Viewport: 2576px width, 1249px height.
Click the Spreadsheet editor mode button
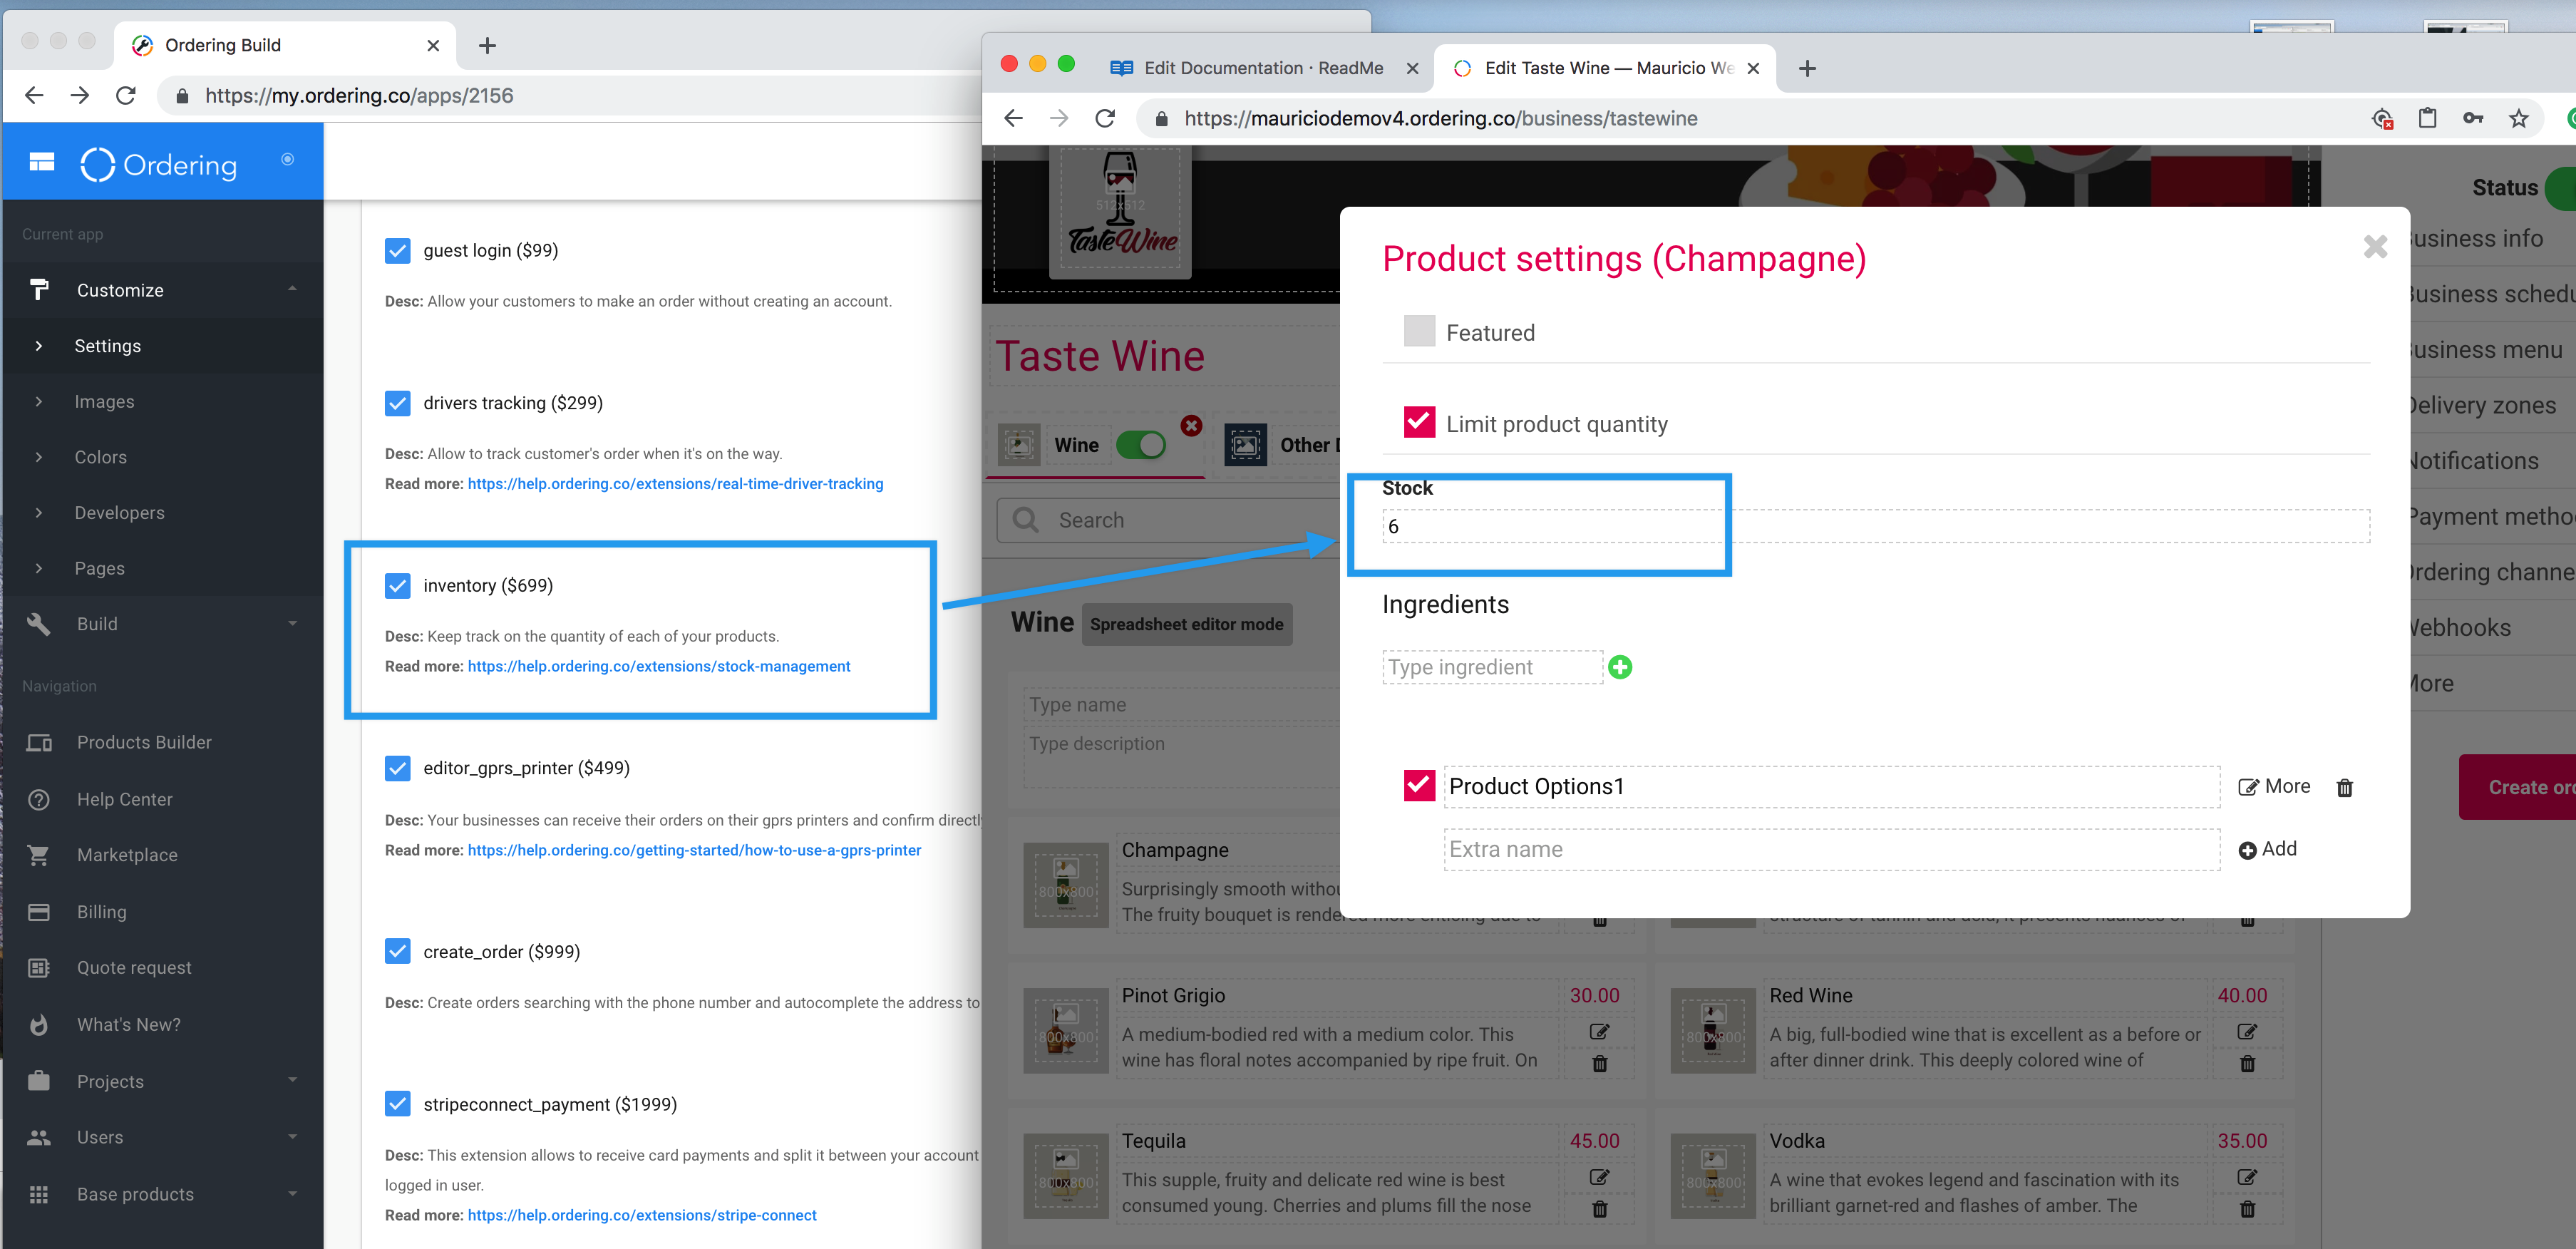click(1186, 624)
